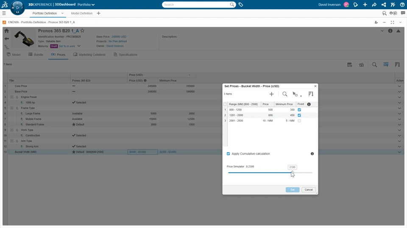Open the Bundle tab
Image resolution: width=407 pixels, height=228 pixels.
click(x=36, y=54)
